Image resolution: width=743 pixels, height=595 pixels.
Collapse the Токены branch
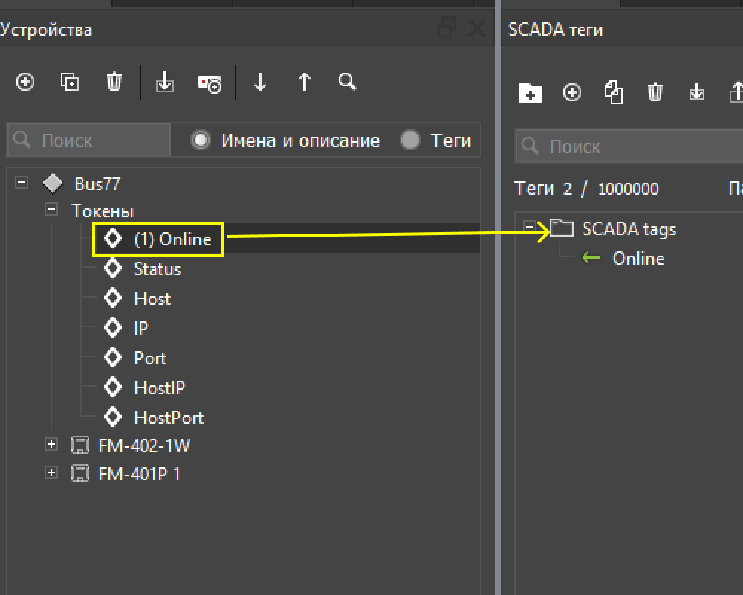tap(51, 210)
